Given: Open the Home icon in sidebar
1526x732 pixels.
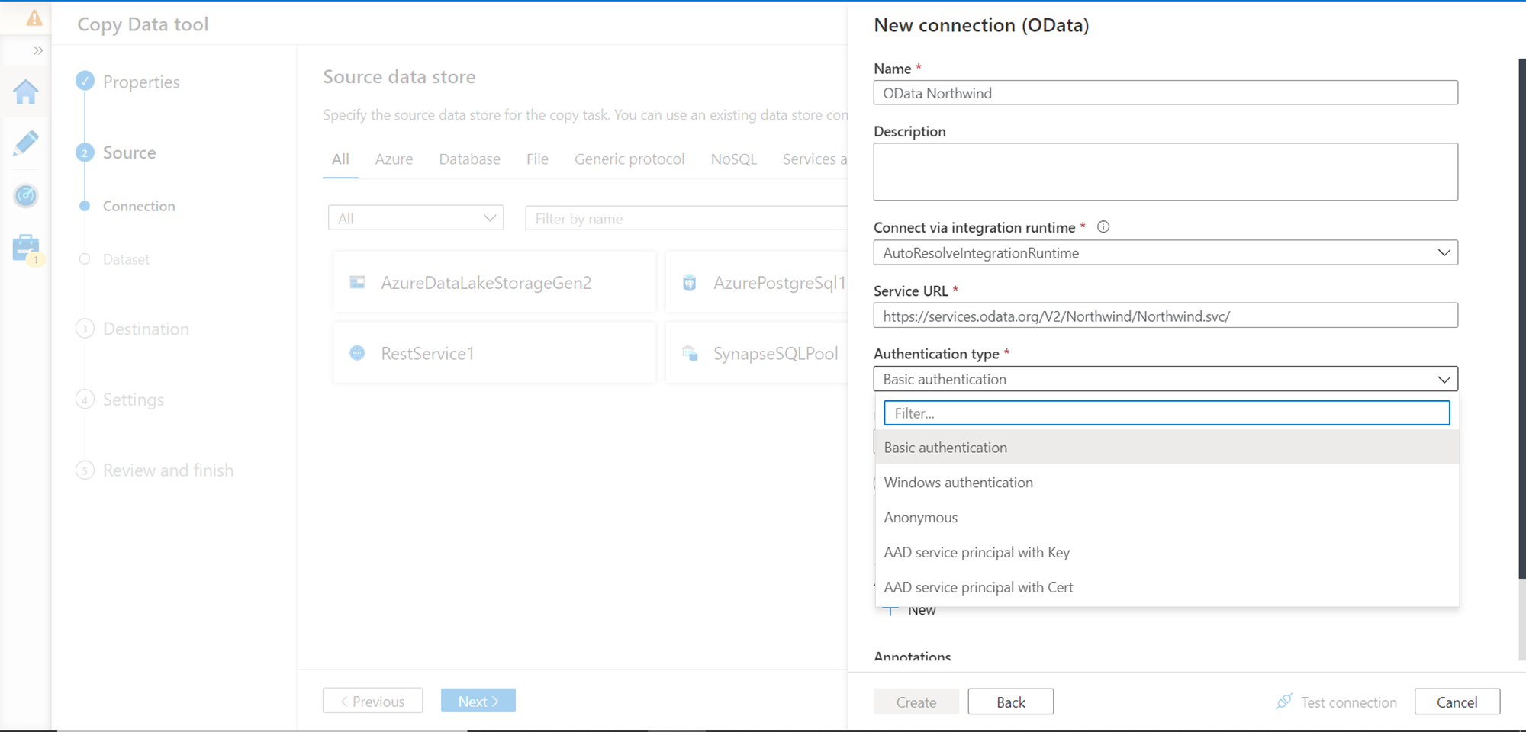Looking at the screenshot, I should [26, 92].
